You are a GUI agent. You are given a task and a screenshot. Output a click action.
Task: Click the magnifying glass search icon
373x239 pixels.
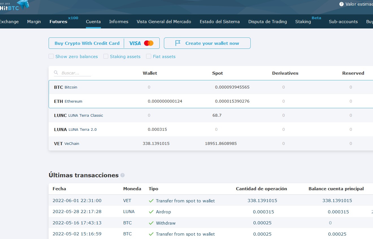coord(56,73)
